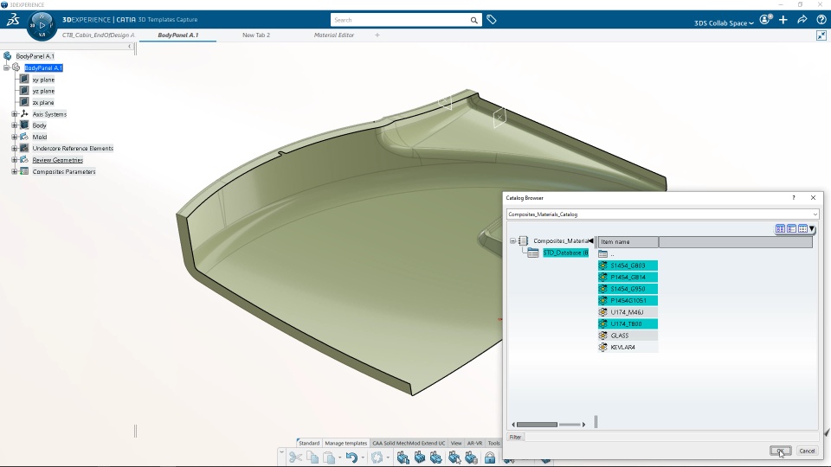The image size is (831, 467).
Task: Click the OK button in Catalog Browser
Action: [x=780, y=451]
